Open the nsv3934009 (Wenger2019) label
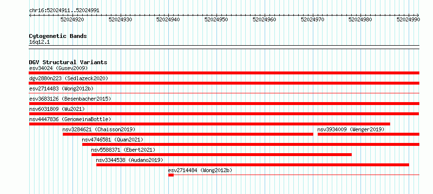This screenshot has width=433, height=194. coord(351,129)
